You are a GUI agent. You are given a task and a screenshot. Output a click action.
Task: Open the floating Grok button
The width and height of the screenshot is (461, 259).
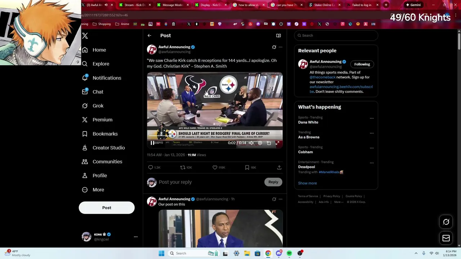click(x=446, y=222)
